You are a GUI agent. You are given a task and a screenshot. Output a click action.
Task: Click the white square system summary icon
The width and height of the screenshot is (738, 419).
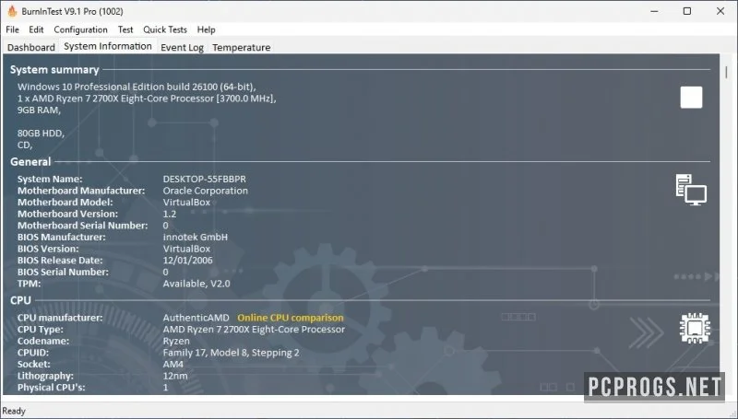pyautogui.click(x=691, y=98)
